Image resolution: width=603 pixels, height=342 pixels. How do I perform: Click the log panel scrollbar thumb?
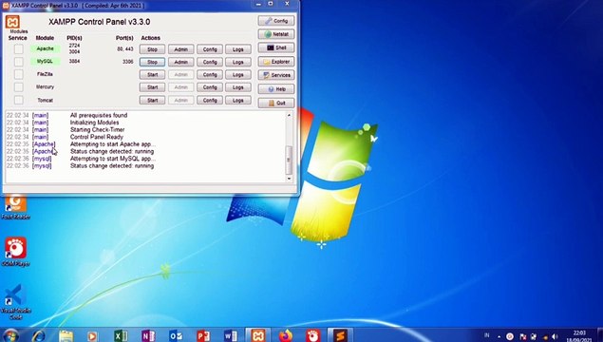coord(289,160)
